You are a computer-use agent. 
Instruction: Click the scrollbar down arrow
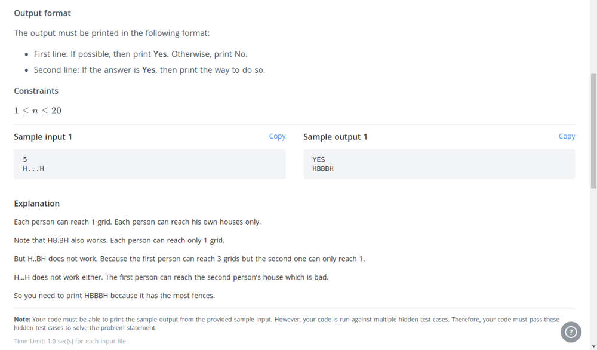(x=593, y=346)
